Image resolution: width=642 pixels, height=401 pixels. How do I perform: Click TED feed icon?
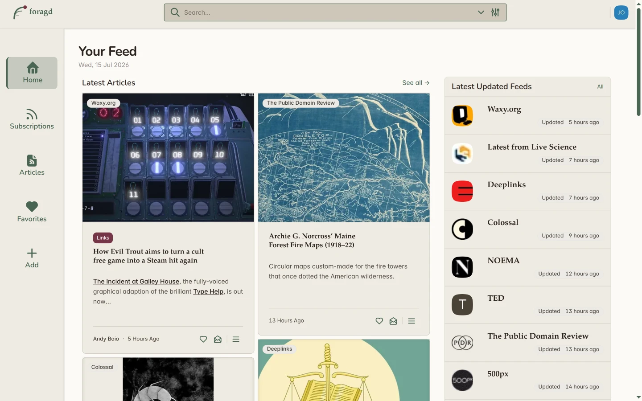coord(462,305)
